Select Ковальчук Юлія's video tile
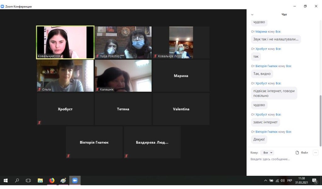 tap(65, 42)
